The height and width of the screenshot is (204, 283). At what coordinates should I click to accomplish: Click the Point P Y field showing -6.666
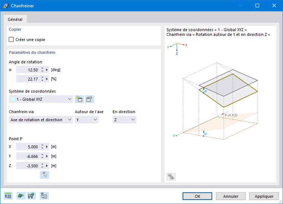(28, 156)
